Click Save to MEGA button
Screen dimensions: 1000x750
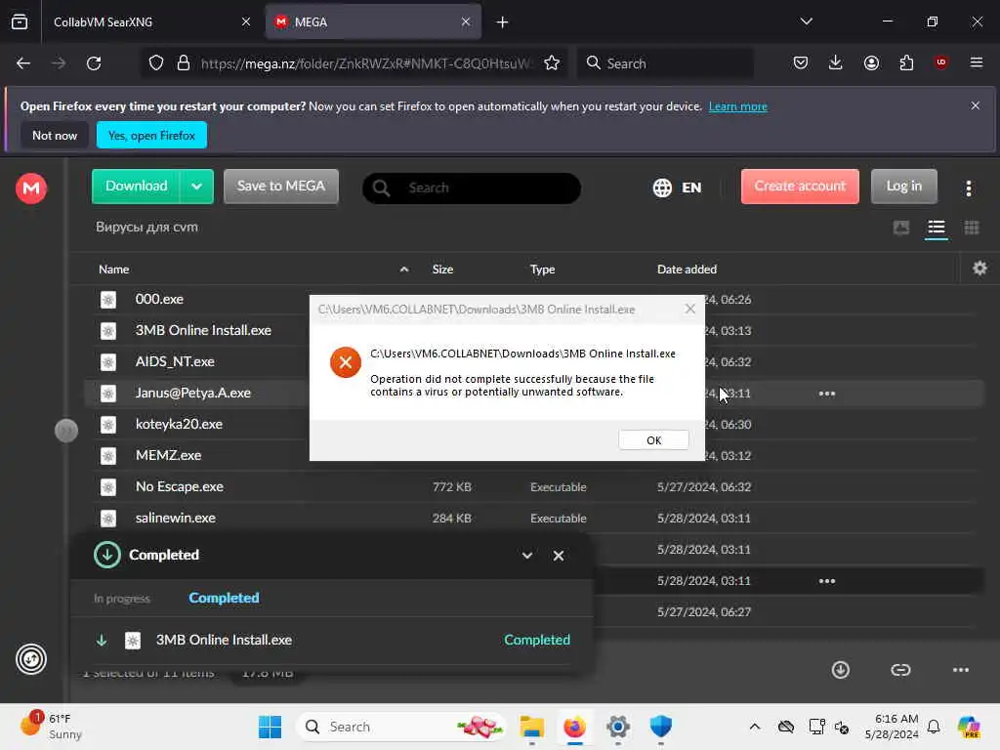pyautogui.click(x=280, y=187)
